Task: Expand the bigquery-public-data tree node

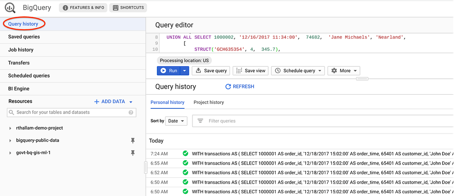Action: (x=10, y=141)
